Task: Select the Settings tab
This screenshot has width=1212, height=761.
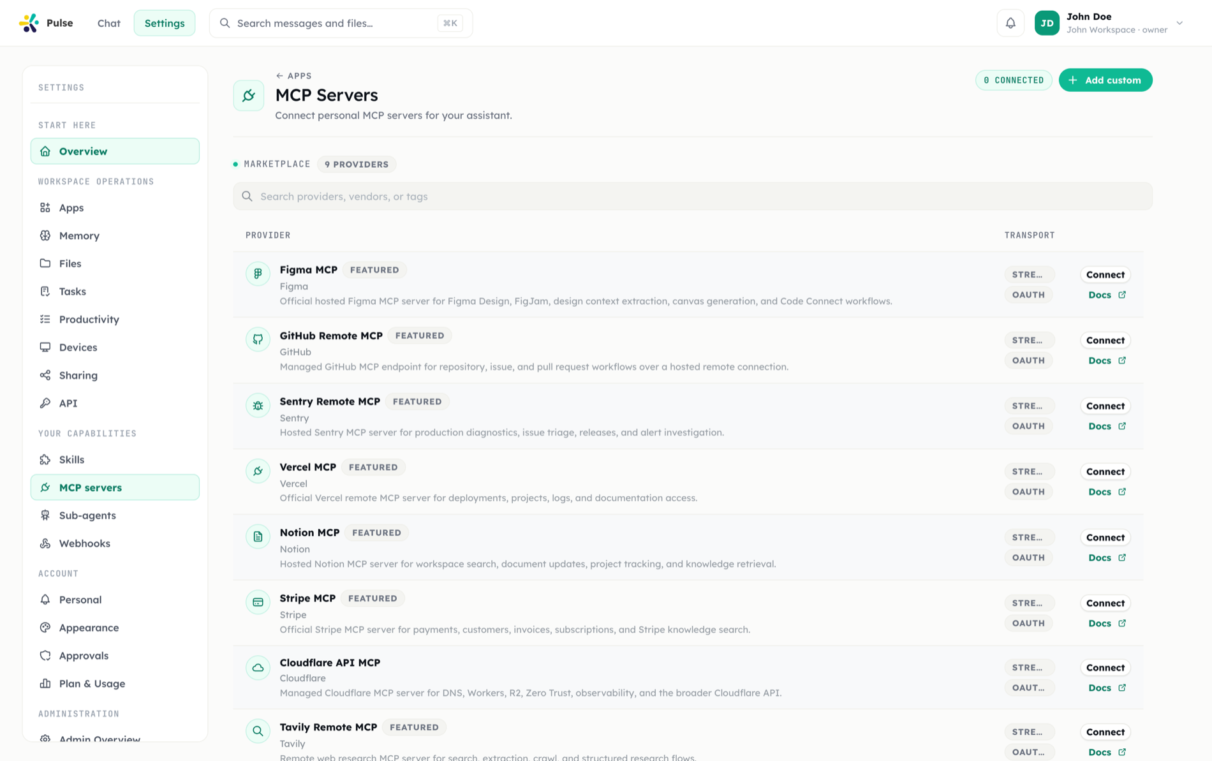Action: (165, 23)
